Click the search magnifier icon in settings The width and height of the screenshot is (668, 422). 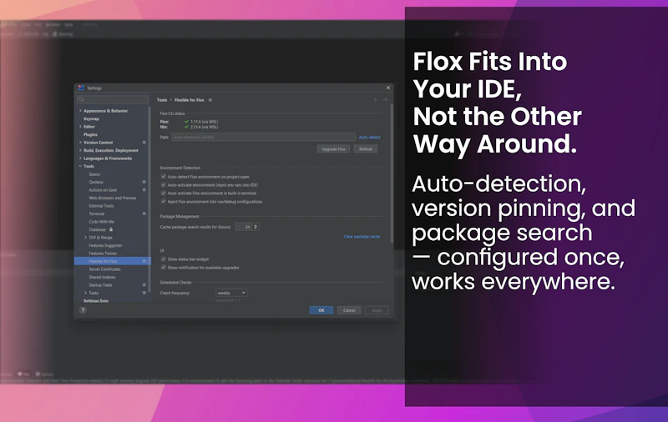(x=81, y=99)
